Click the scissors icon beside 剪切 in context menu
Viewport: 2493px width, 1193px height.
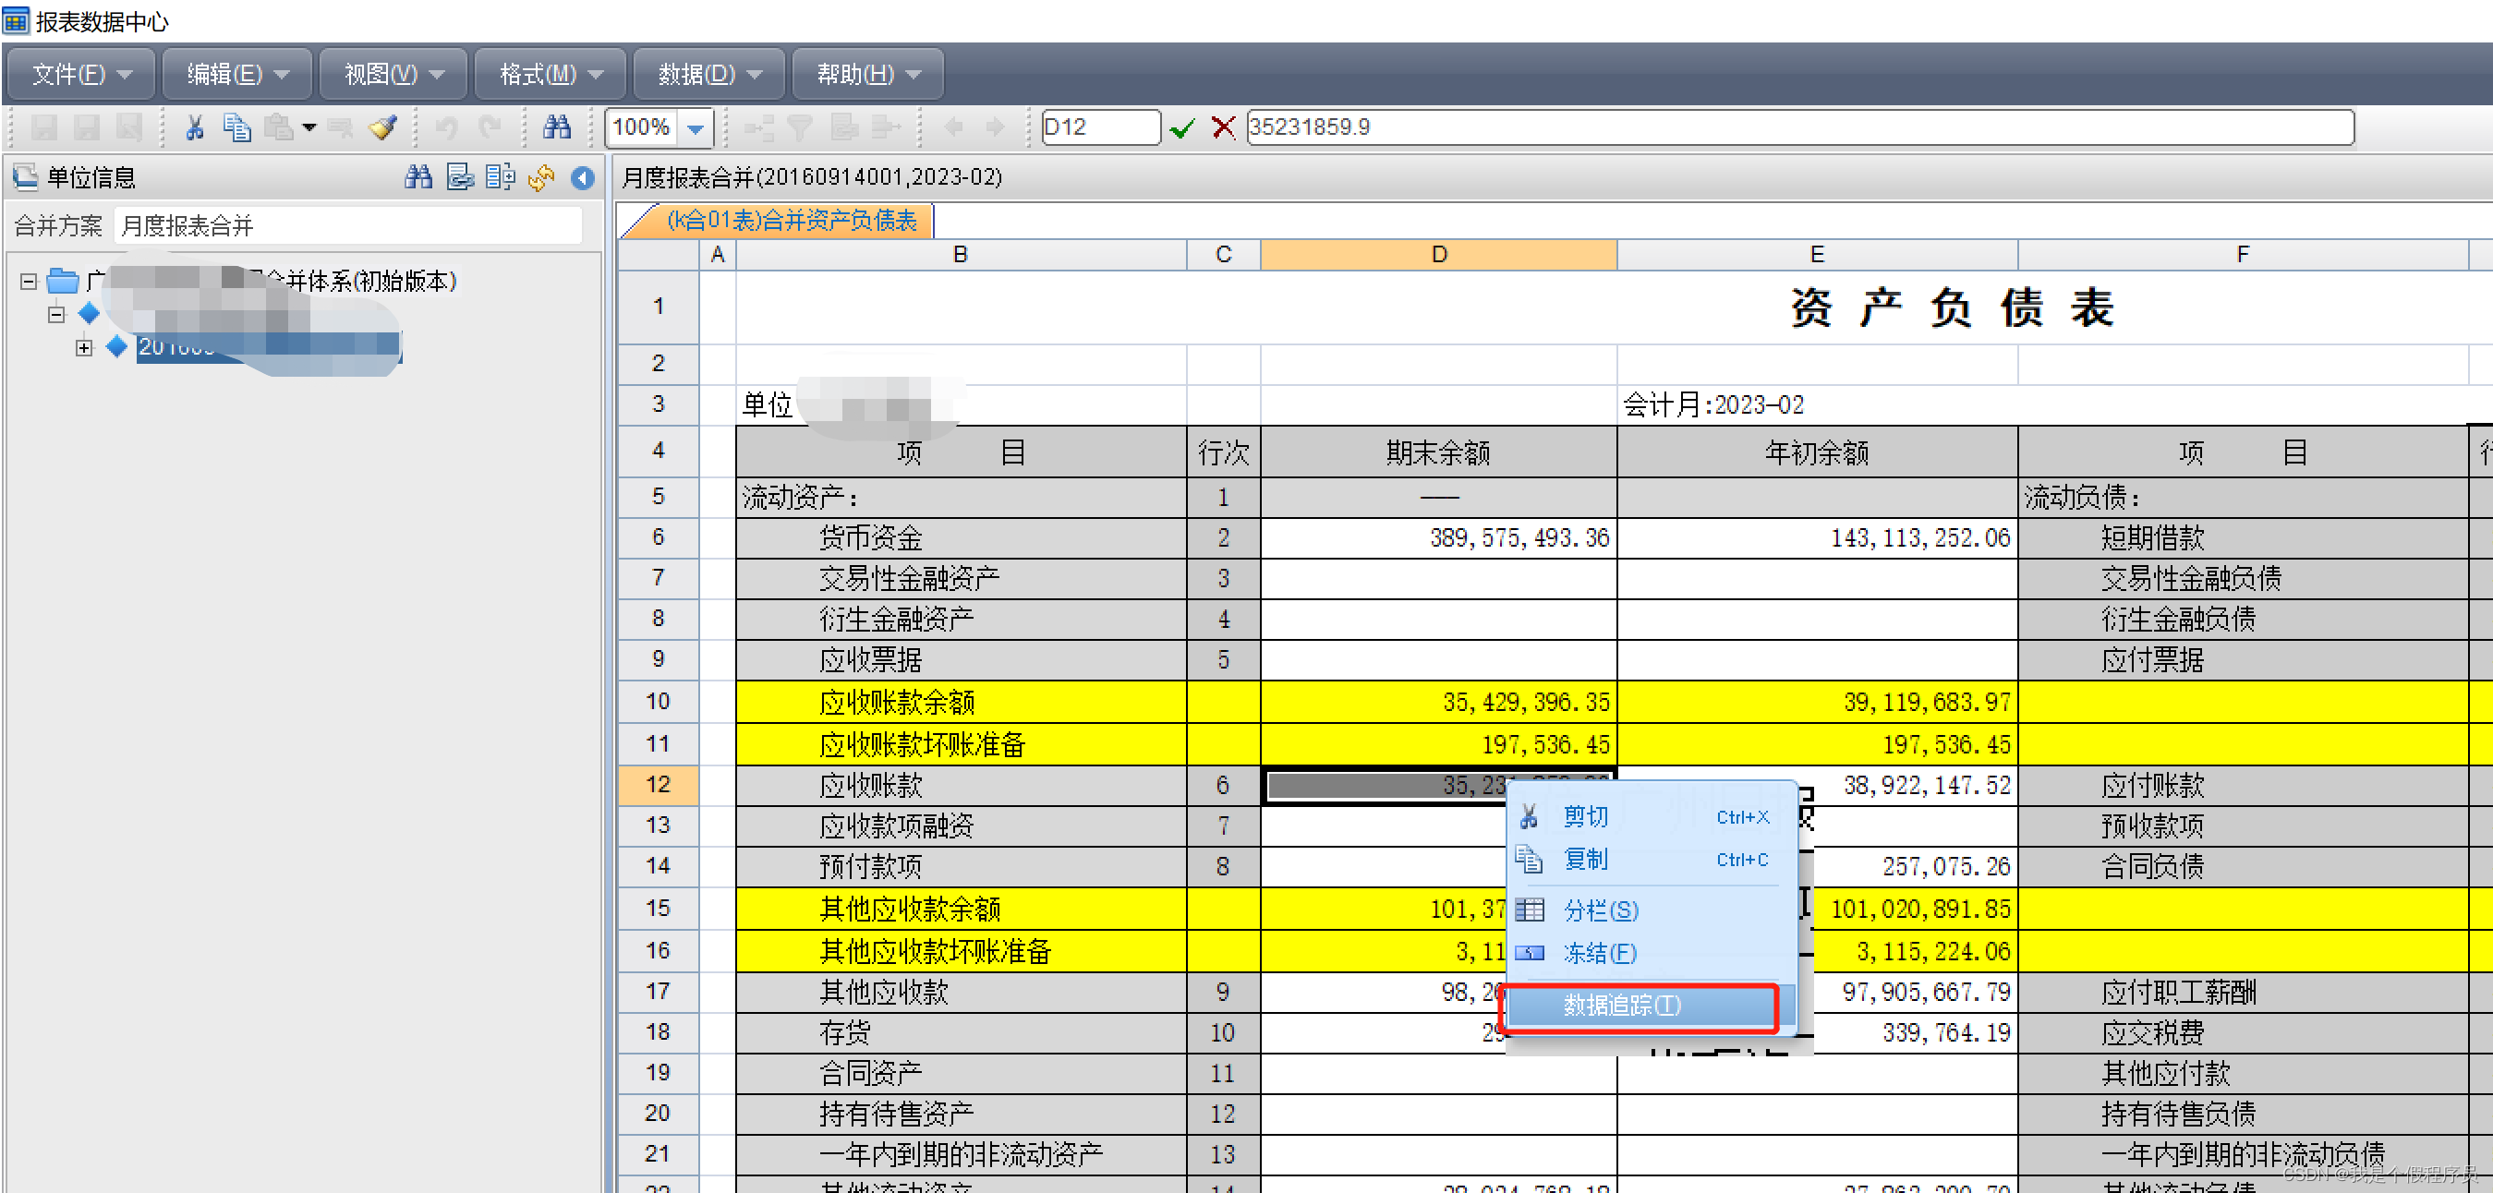1529,816
